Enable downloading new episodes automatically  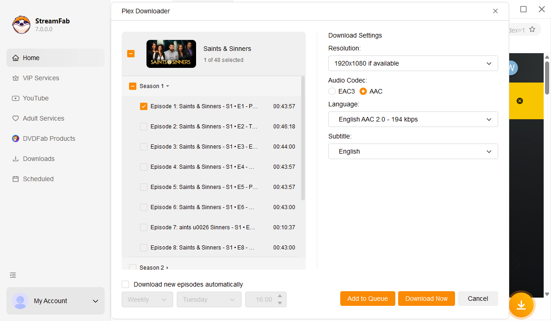tap(125, 284)
